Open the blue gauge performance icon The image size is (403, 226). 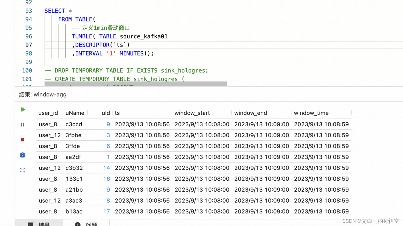click(x=23, y=155)
